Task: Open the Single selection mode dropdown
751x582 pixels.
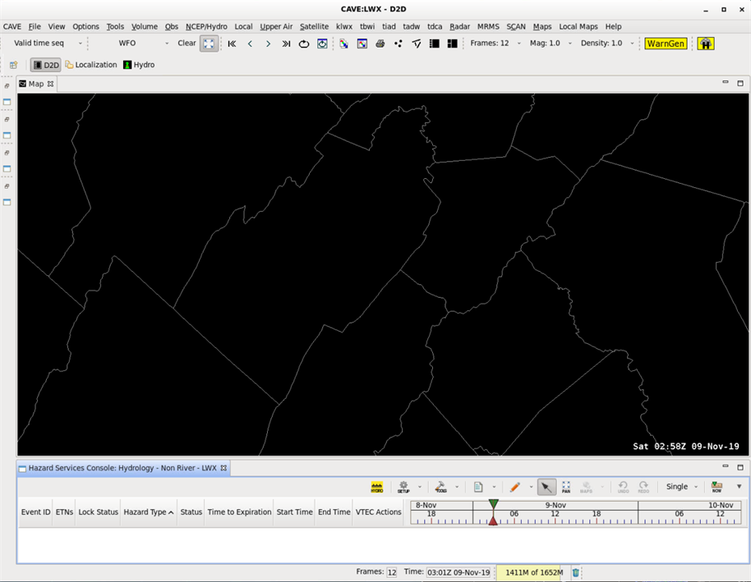Action: pos(682,487)
